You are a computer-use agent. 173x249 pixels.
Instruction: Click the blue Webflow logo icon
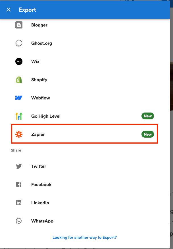[x=19, y=98]
